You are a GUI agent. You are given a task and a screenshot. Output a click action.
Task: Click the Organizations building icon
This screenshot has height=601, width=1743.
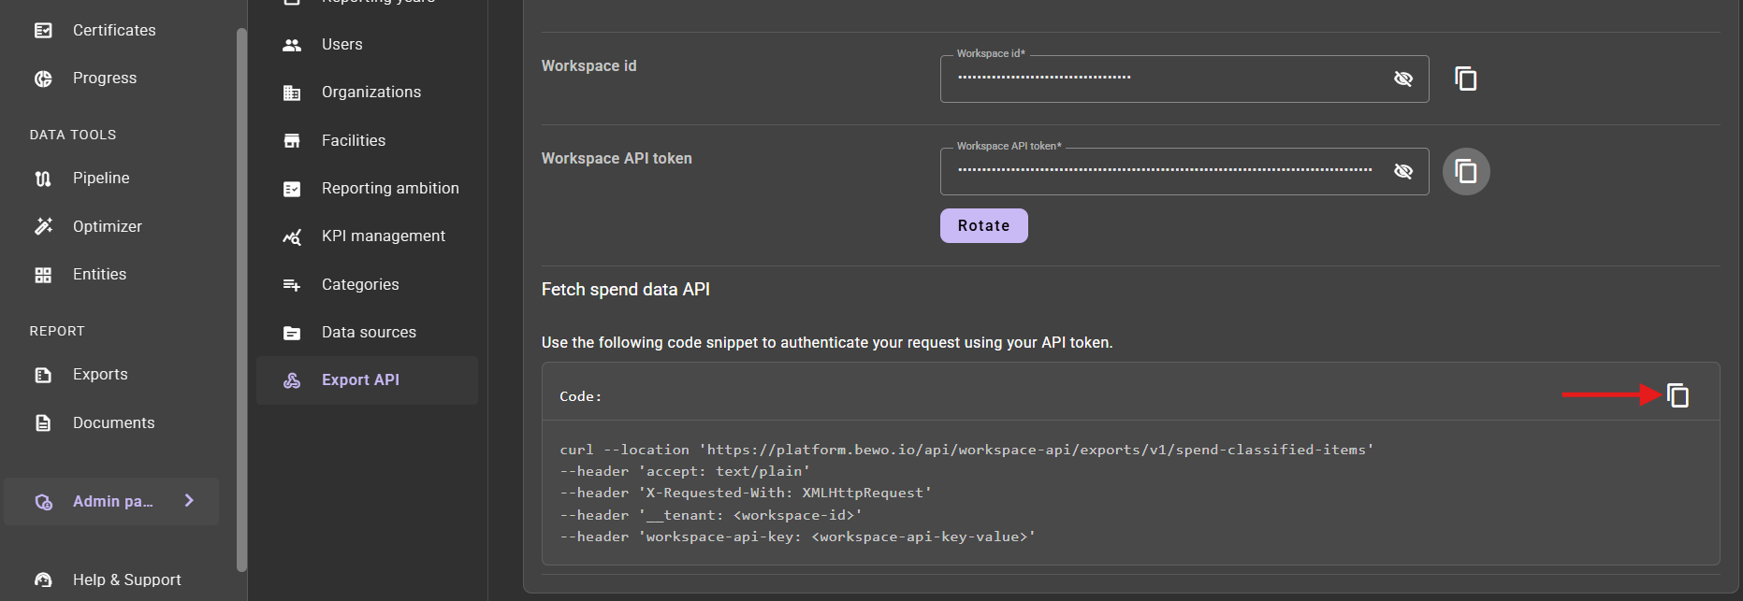(292, 93)
